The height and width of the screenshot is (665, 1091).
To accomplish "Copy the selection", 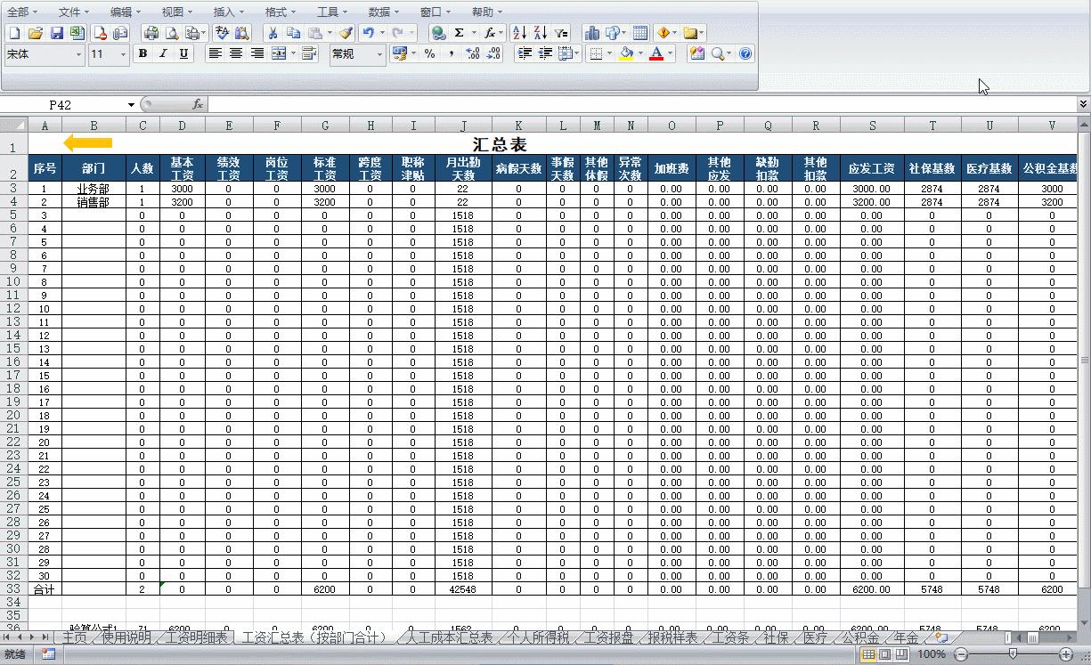I will click(x=293, y=33).
